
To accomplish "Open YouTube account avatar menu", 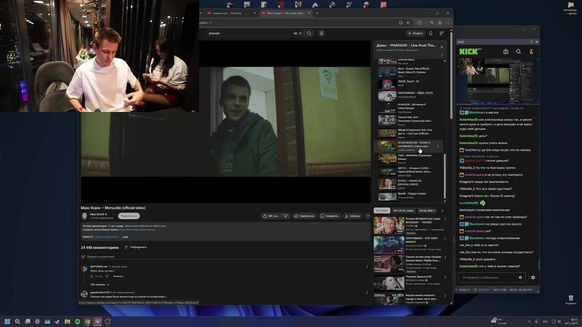I will tap(442, 33).
